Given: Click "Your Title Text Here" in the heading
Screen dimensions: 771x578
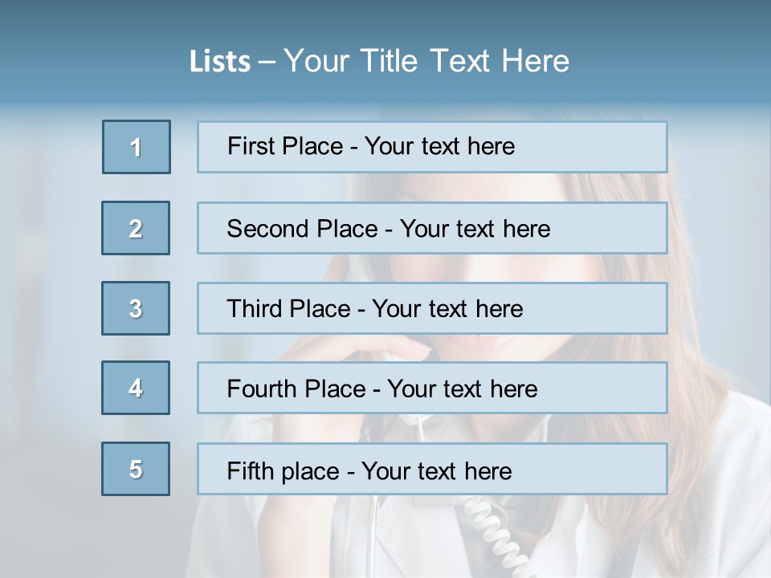Looking at the screenshot, I should 426,61.
